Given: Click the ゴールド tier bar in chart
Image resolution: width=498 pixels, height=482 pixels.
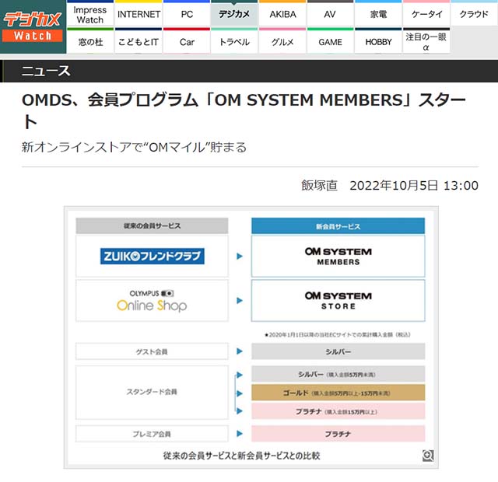Looking at the screenshot, I should coord(338,393).
